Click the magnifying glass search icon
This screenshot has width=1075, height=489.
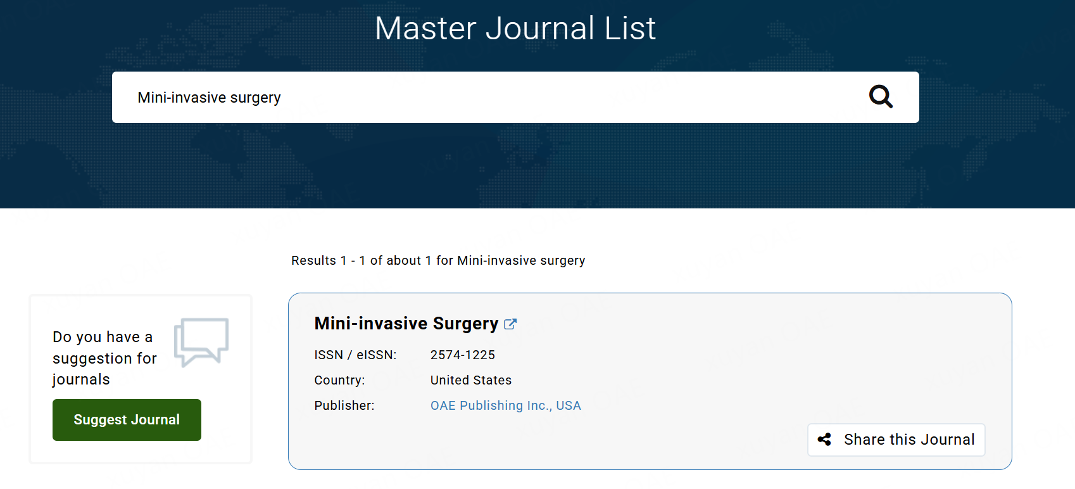coord(880,97)
